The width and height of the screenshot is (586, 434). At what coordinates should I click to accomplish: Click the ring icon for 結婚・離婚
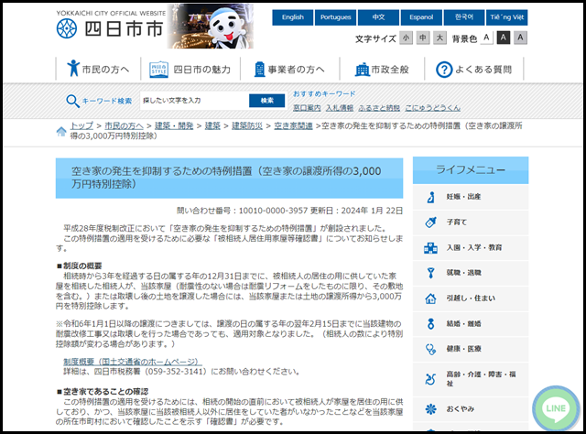430,324
